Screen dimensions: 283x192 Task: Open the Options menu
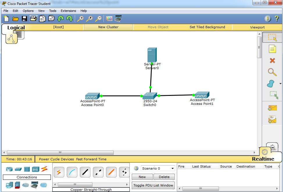pos(28,11)
